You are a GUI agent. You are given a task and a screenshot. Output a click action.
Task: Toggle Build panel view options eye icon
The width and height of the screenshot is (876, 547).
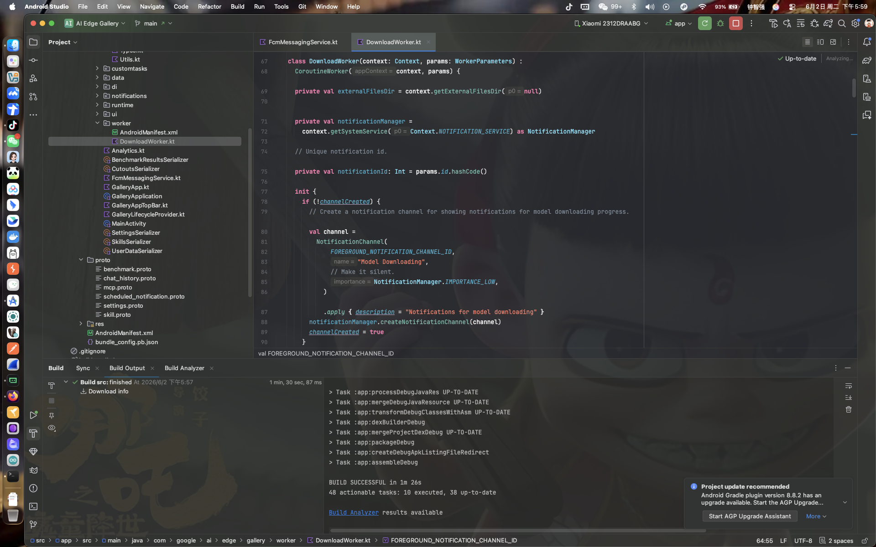[x=52, y=428]
